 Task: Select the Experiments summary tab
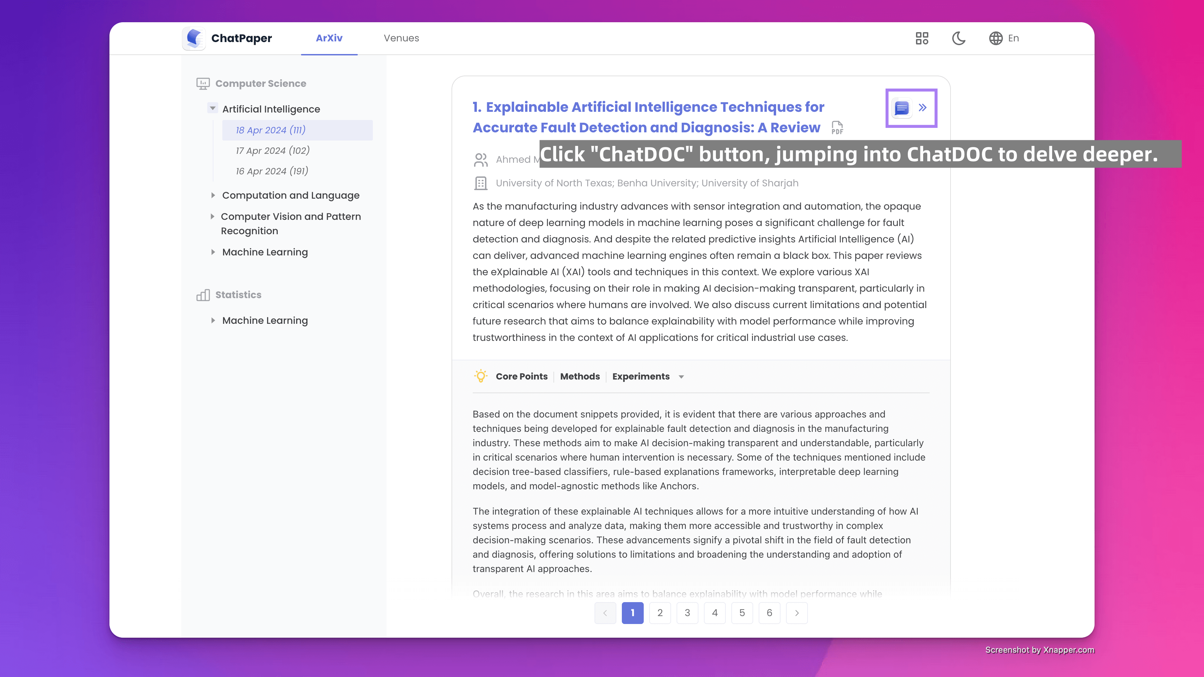point(640,376)
